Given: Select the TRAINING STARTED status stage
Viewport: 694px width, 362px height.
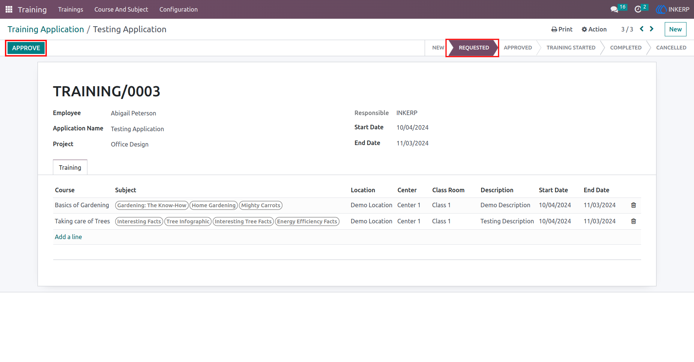Looking at the screenshot, I should pos(571,48).
